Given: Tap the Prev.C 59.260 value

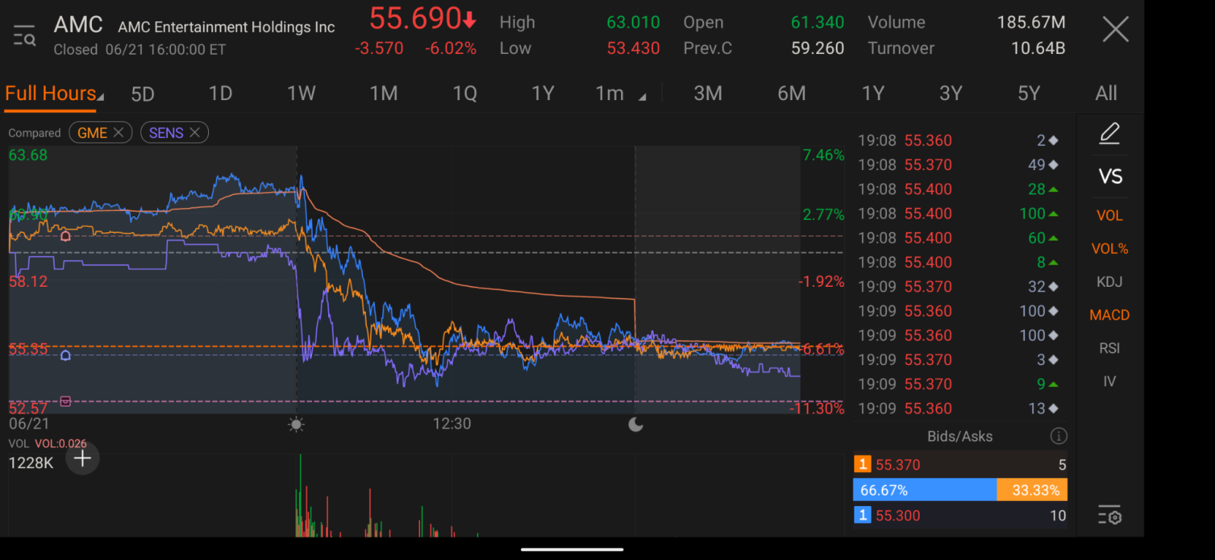Looking at the screenshot, I should (x=818, y=49).
